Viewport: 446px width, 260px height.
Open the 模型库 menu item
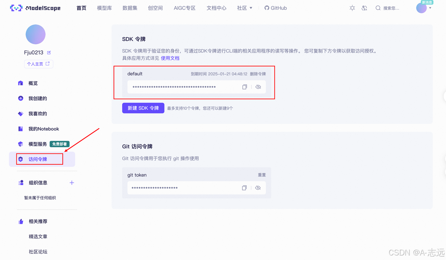pyautogui.click(x=105, y=8)
